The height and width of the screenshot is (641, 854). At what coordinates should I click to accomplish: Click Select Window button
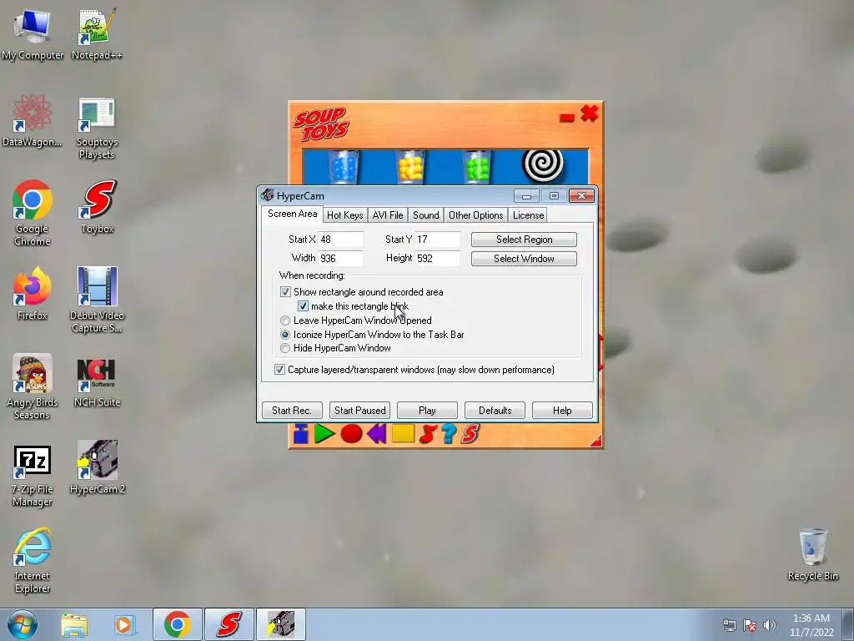[524, 259]
